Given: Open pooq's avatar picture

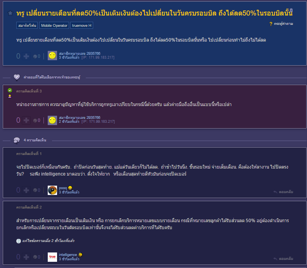Looking at the screenshot, I should click(52, 190).
